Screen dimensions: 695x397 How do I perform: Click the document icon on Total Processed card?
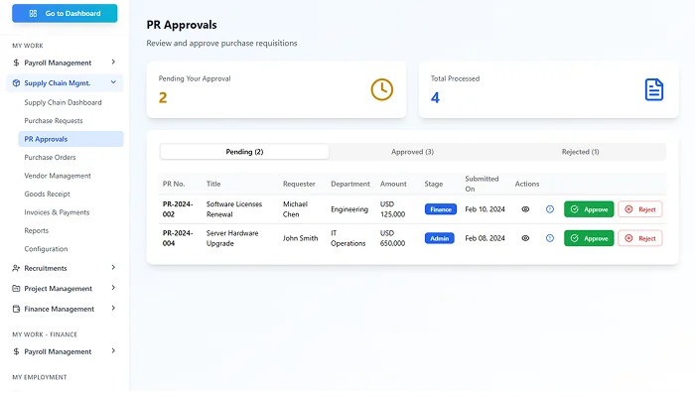[653, 89]
